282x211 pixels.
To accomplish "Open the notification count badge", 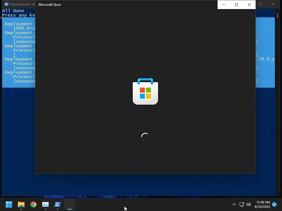I will click(274, 204).
